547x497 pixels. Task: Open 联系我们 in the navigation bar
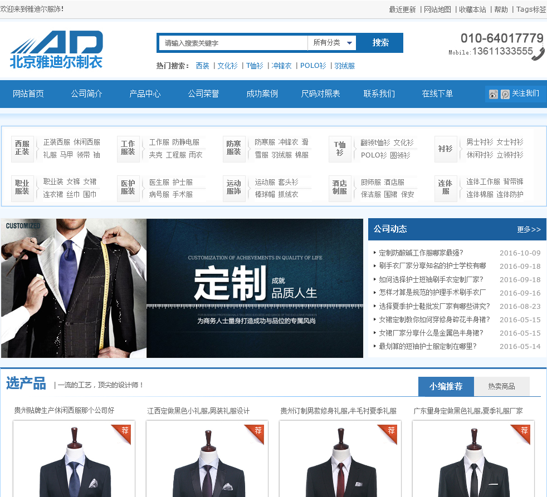pyautogui.click(x=379, y=94)
